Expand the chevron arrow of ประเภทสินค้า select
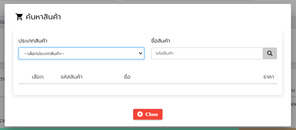Screen dimensions: 296x130 (x=140, y=53)
